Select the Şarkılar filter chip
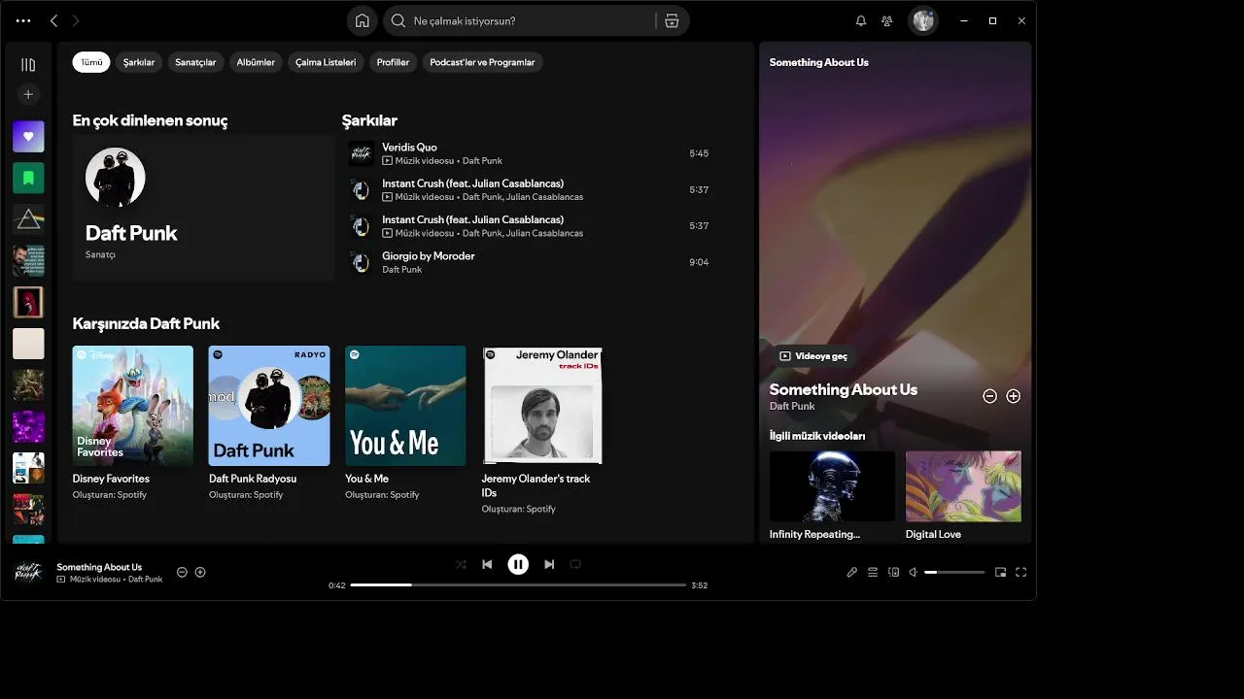This screenshot has height=699, width=1244. [139, 62]
